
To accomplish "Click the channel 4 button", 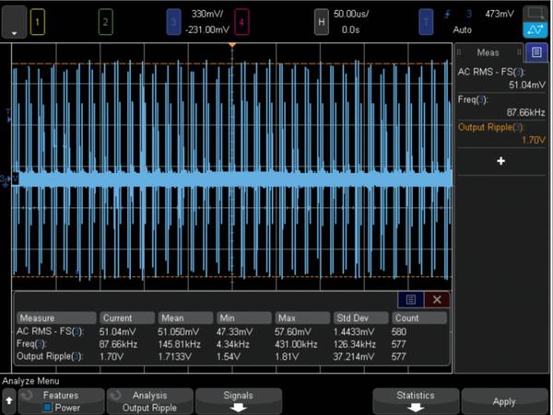I will pos(241,20).
